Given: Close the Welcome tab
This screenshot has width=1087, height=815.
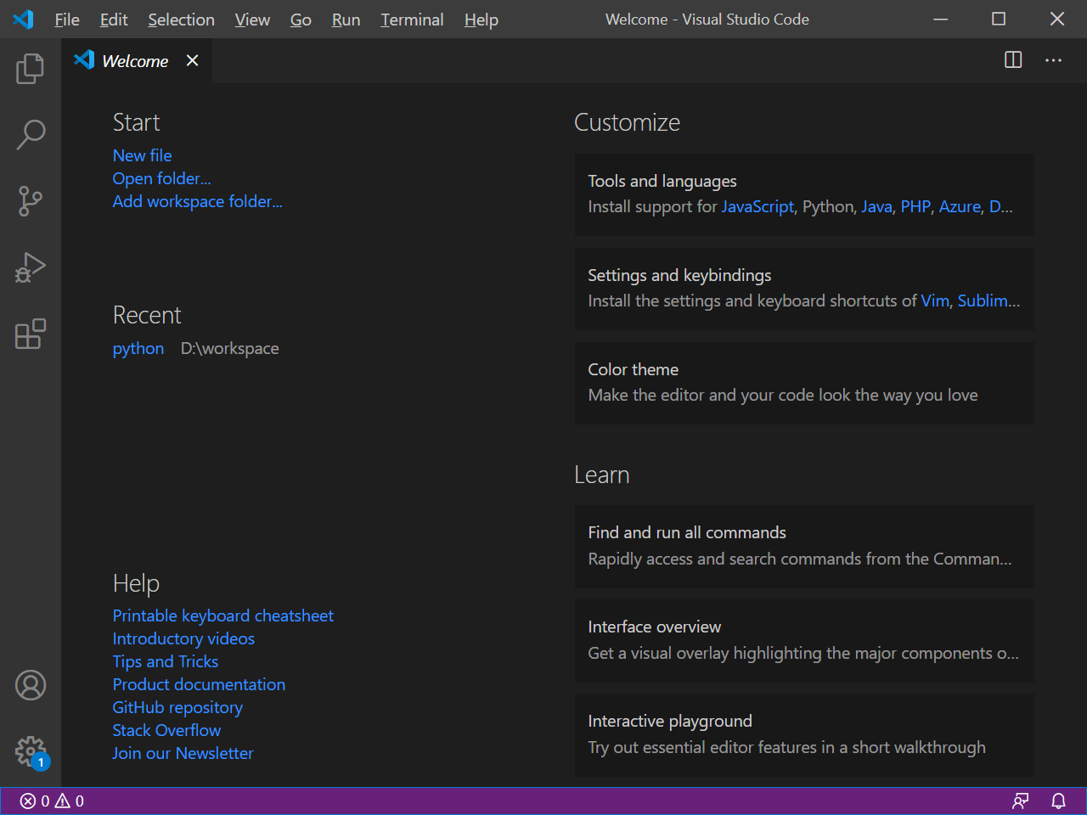Looking at the screenshot, I should tap(193, 60).
